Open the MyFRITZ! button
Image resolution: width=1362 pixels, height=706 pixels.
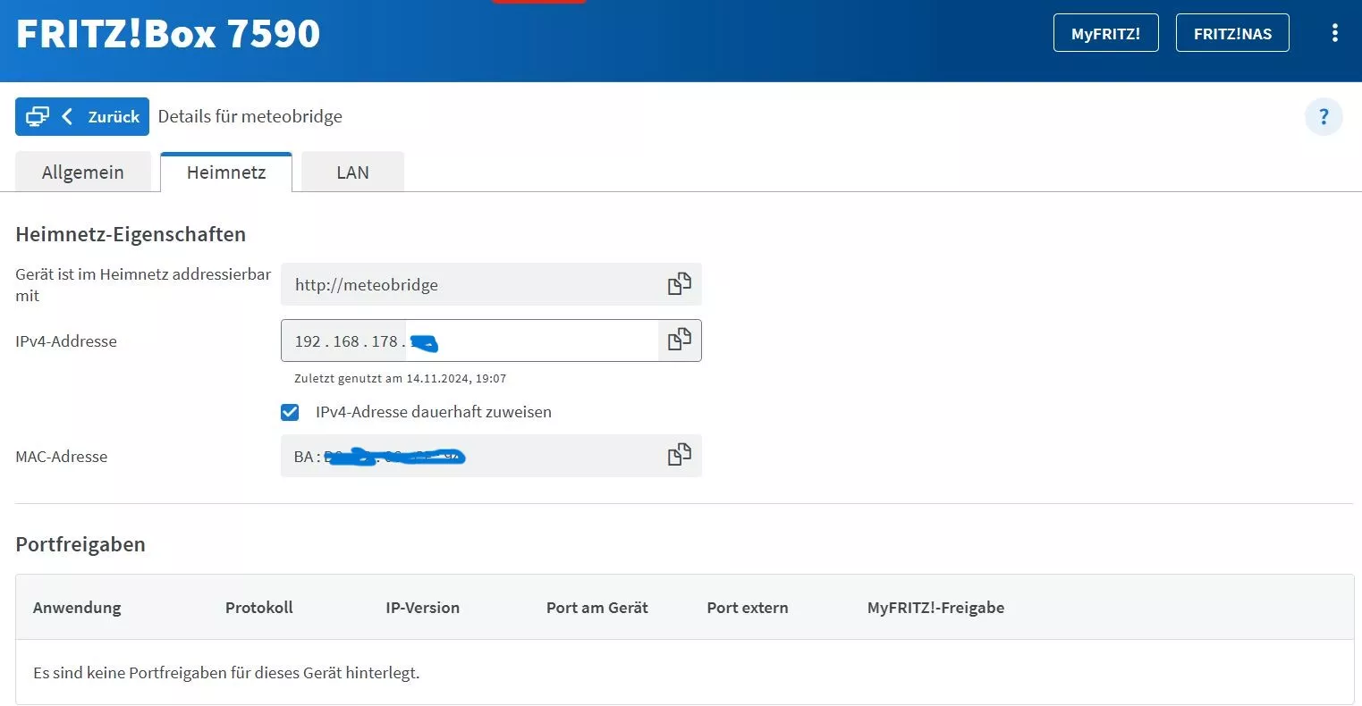pos(1105,33)
